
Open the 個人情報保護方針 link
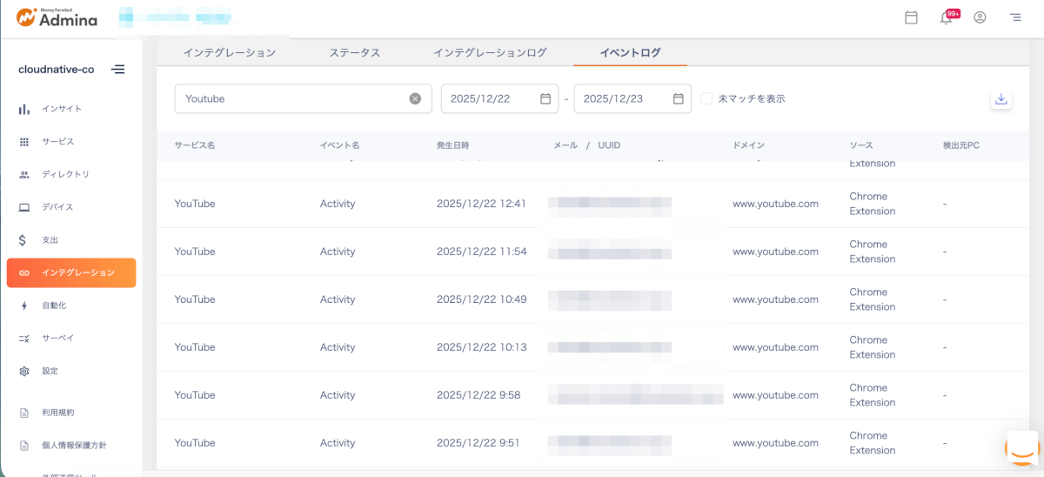point(74,446)
